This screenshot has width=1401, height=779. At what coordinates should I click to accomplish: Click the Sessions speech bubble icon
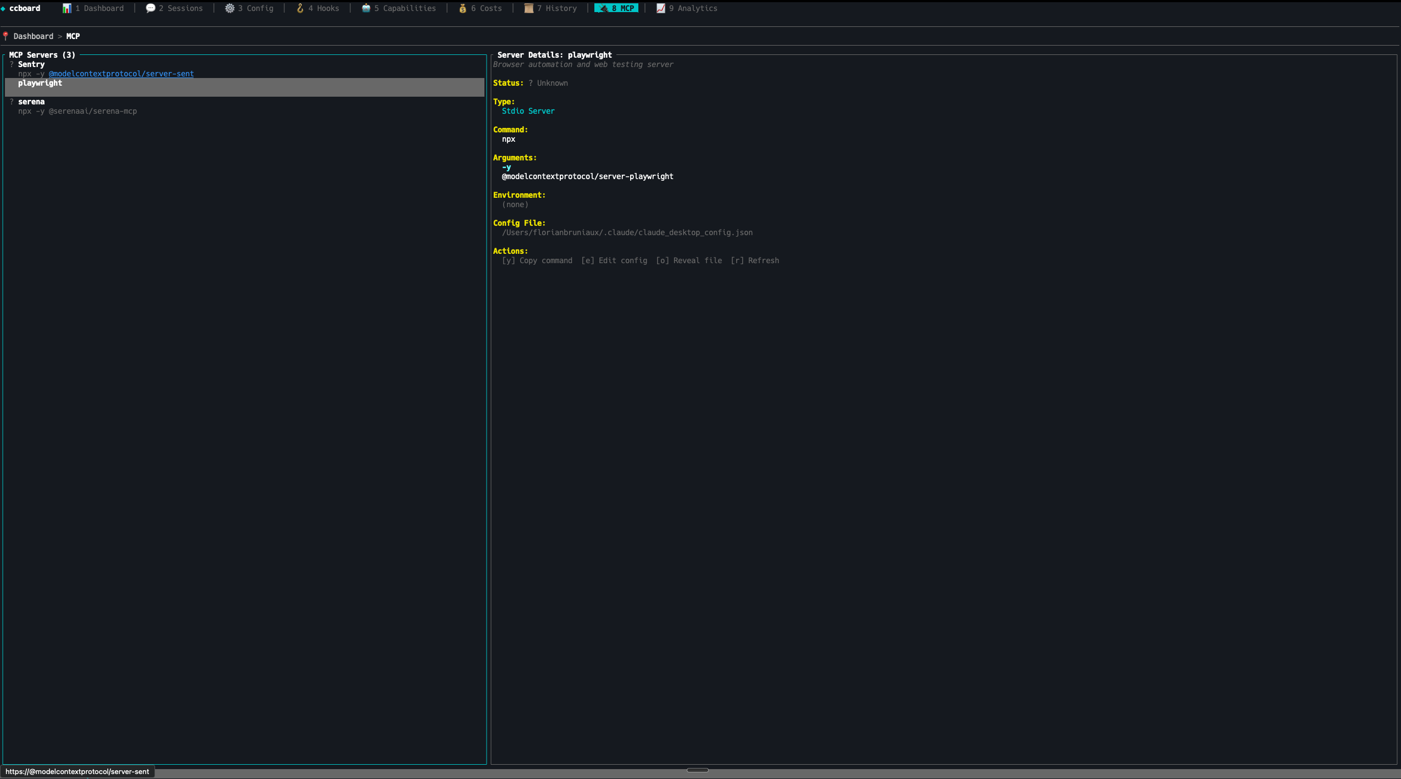pos(151,8)
